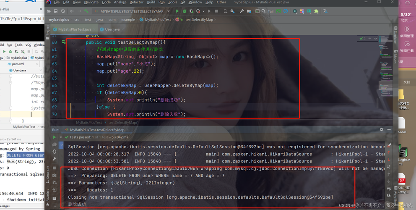Expand the chevrons beside Tests passed
The image size is (416, 210).
[61, 137]
